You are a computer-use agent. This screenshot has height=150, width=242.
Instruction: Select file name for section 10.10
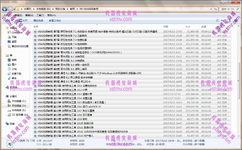pos(66,123)
